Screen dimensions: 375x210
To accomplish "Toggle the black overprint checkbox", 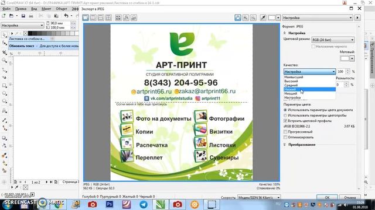I will point(313,47).
